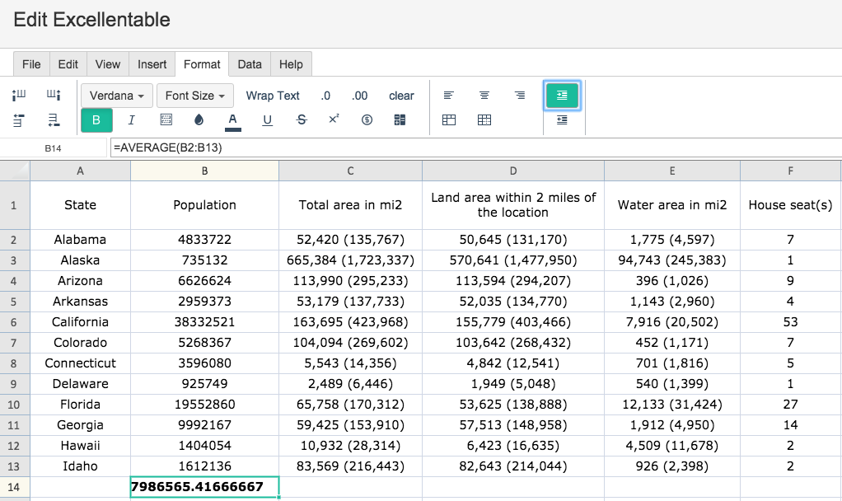Viewport: 842px width, 501px height.
Task: Switch to the Insert menu tab
Action: click(x=152, y=64)
